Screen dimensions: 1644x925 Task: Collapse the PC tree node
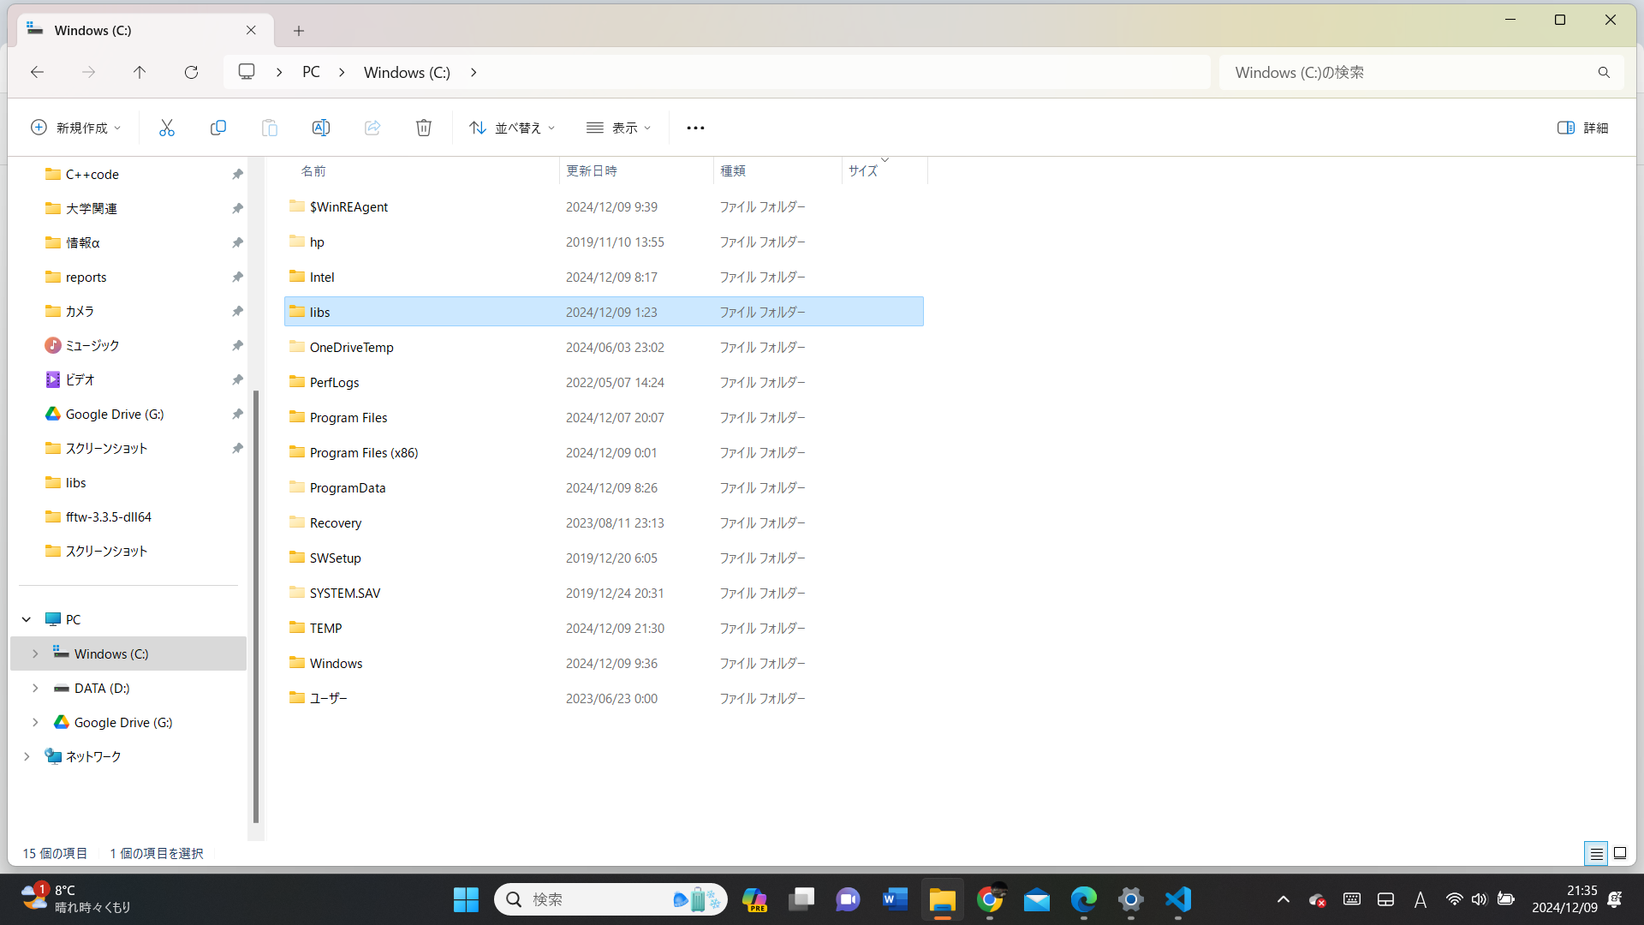tap(27, 619)
